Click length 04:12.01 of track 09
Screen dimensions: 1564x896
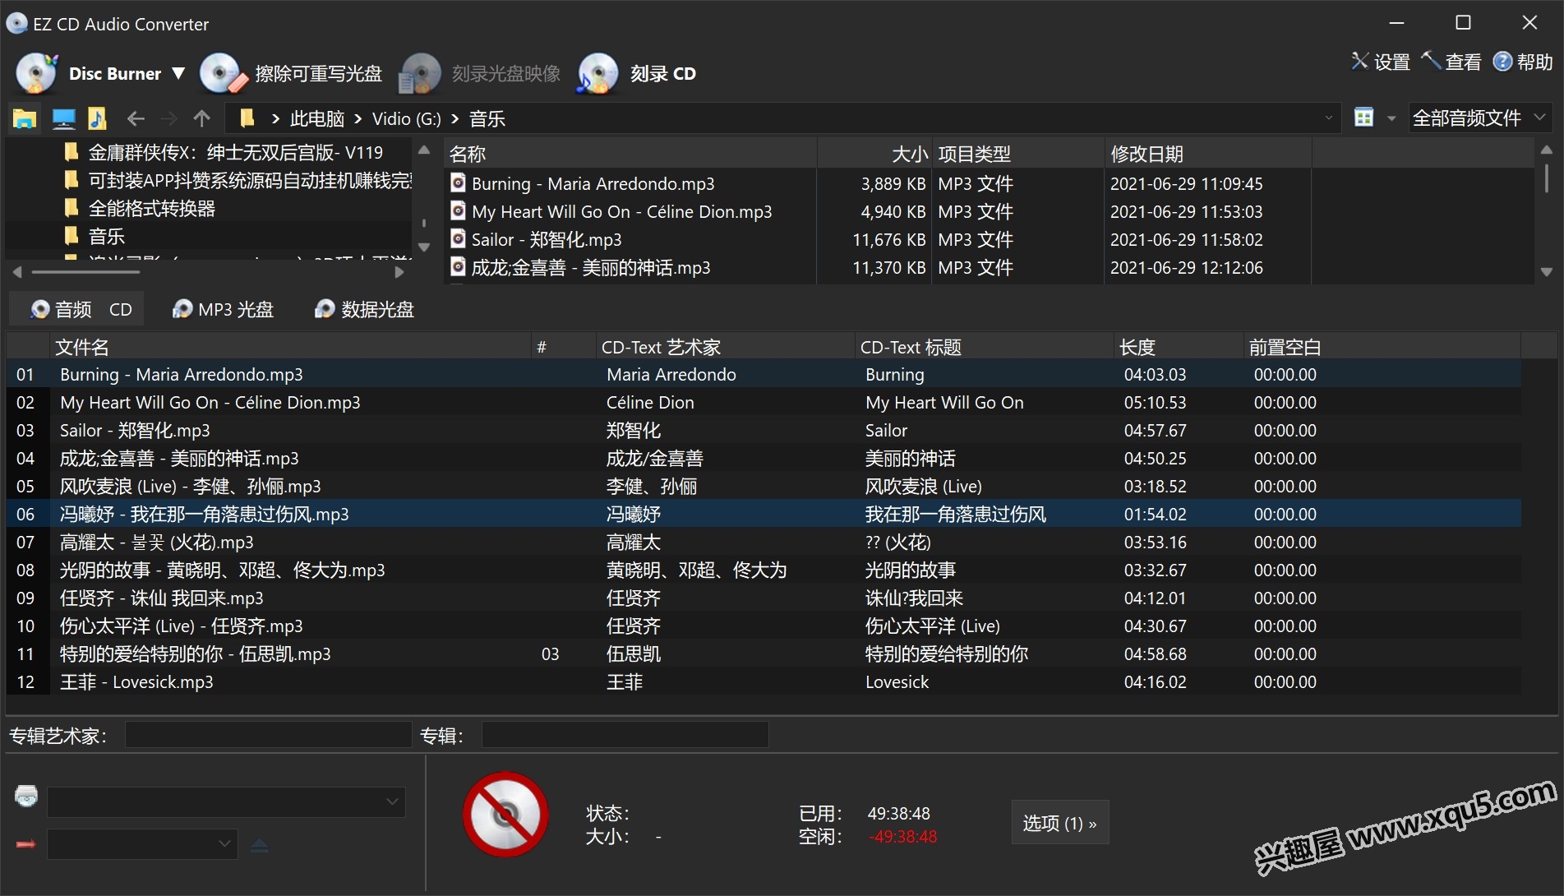pos(1155,598)
